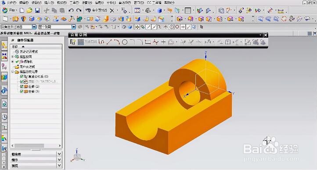Image resolution: width=317 pixels, height=170 pixels.
Task: Open the Reuse Library sidebar tab
Action: [4, 77]
